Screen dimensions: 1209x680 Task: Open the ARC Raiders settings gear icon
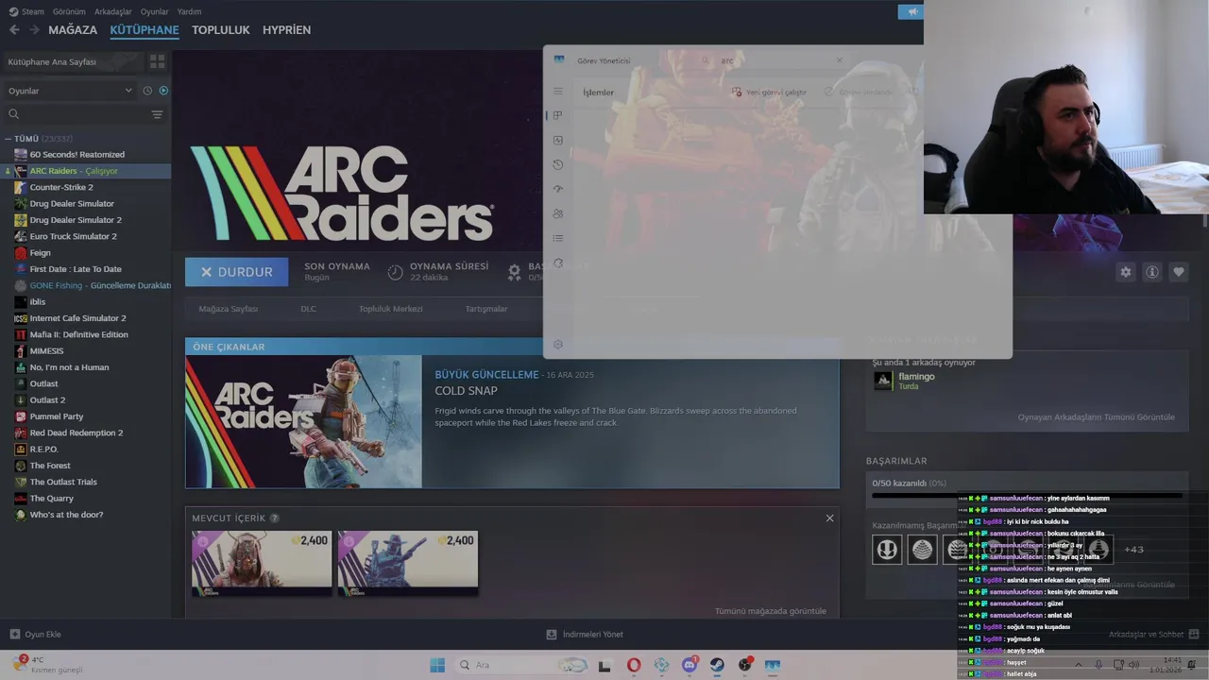1126,272
